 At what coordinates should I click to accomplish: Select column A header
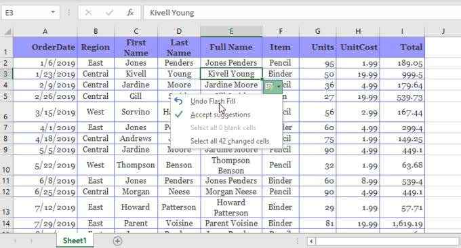[45, 31]
